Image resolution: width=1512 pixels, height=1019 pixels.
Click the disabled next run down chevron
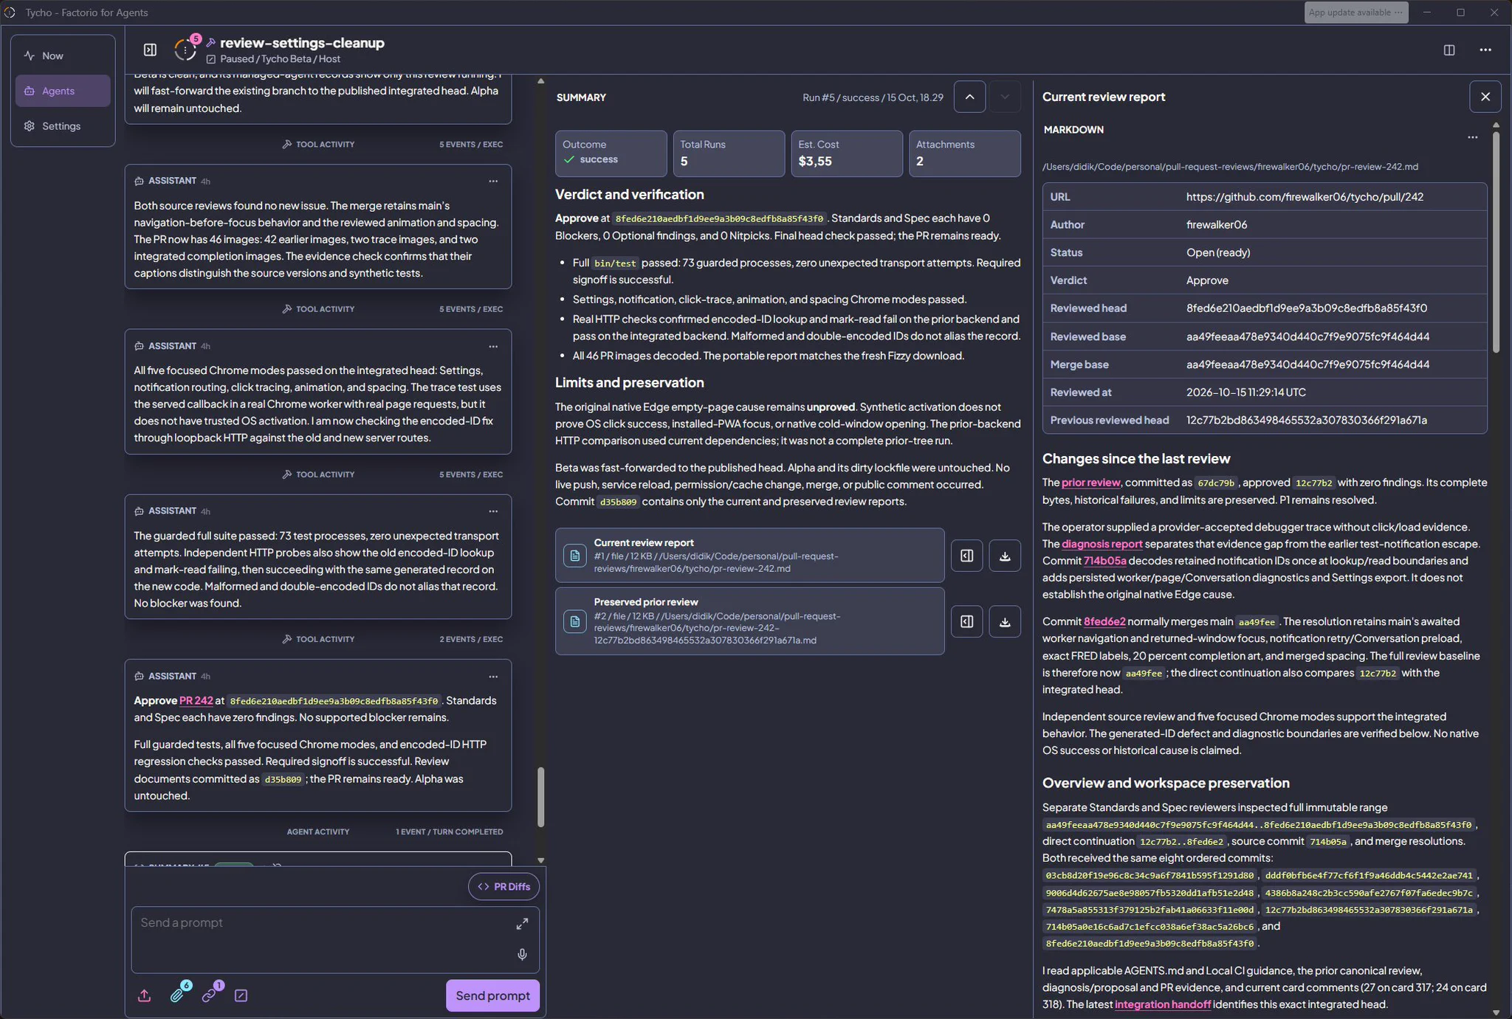1005,97
